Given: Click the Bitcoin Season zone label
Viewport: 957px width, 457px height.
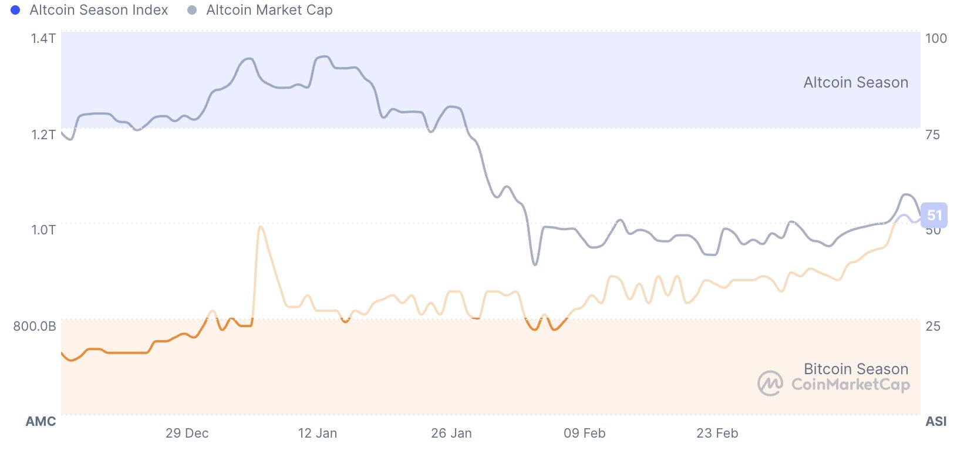Looking at the screenshot, I should (x=855, y=368).
